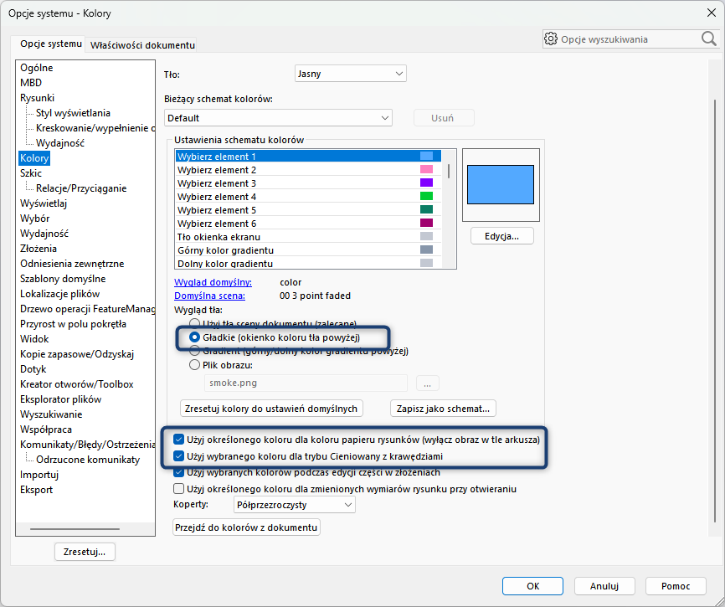Select the Gładkie background radio button
Viewport: 725px width, 607px height.
pyautogui.click(x=195, y=337)
